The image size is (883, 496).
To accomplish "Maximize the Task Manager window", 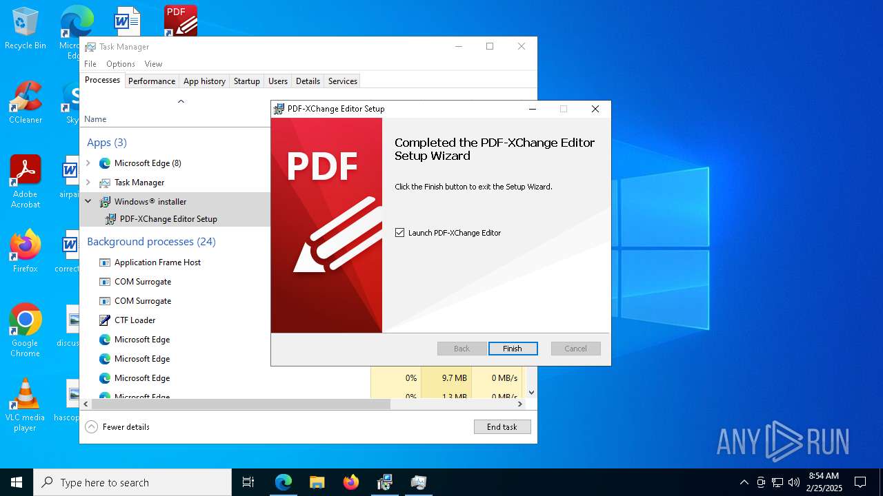I will pos(490,47).
